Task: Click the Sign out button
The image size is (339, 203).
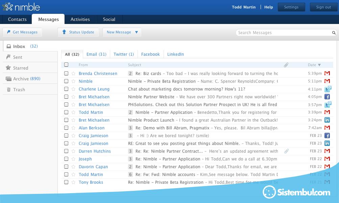Action: pos(323,7)
